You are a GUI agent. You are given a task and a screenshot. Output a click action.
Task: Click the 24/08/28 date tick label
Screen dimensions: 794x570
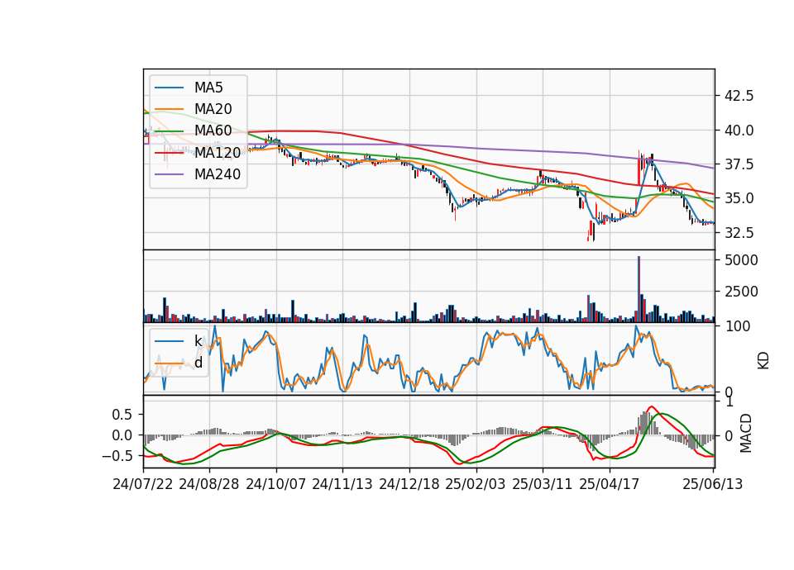(209, 484)
